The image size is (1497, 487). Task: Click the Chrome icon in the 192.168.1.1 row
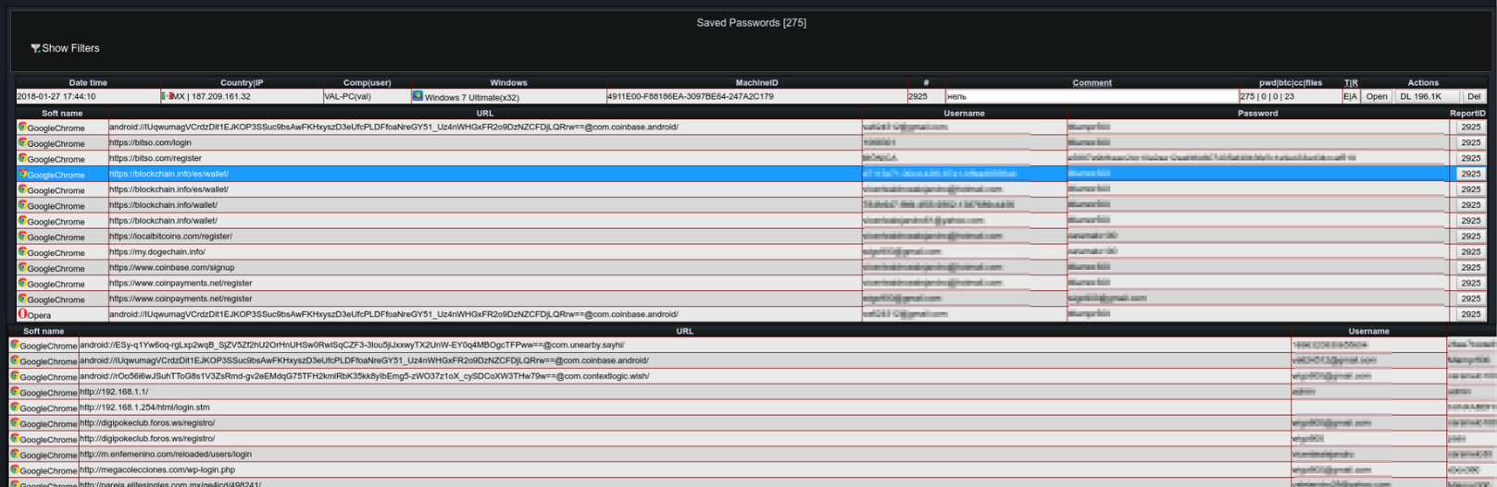coord(15,392)
